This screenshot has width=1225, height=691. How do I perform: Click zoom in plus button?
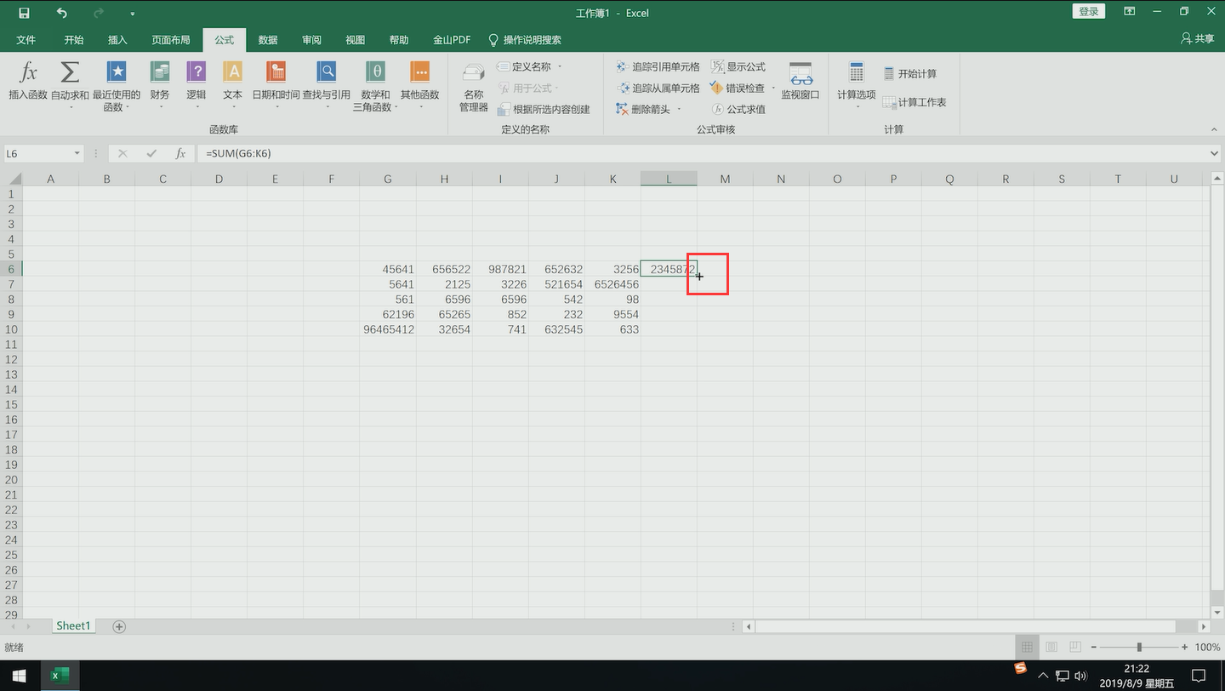(1184, 648)
